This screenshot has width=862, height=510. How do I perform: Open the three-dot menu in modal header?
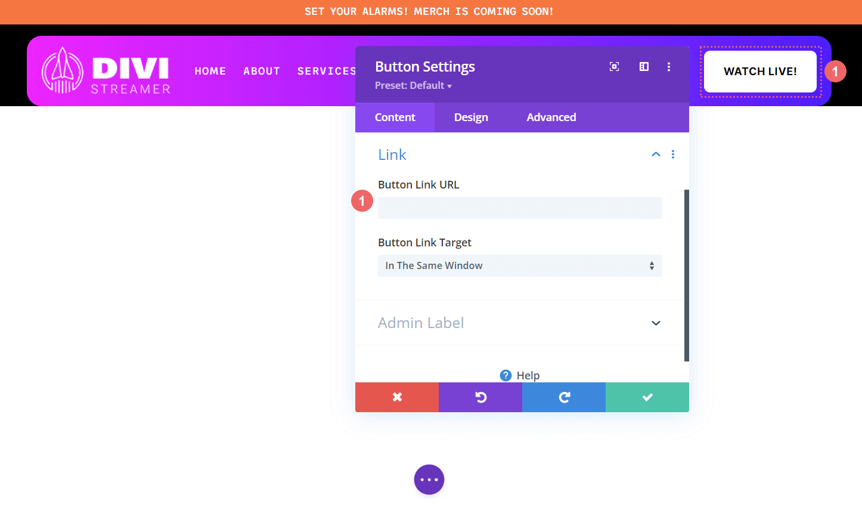pyautogui.click(x=669, y=67)
